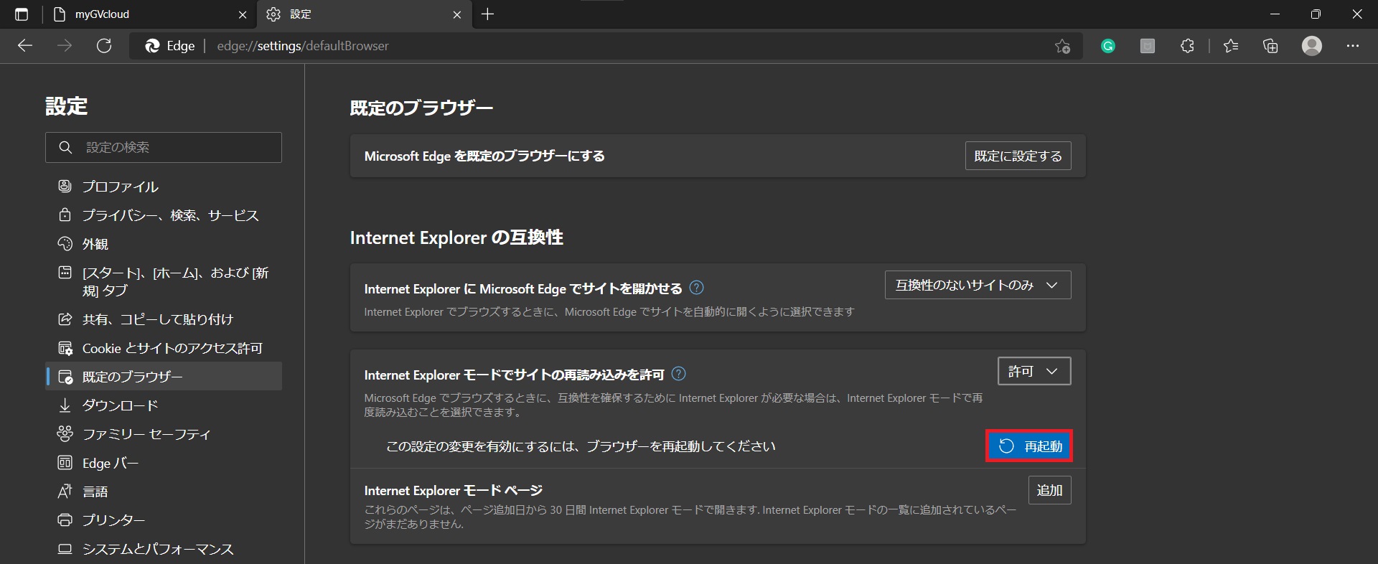Click the help icon beside 再読み込みを許可
This screenshot has height=564, width=1378.
pyautogui.click(x=678, y=374)
